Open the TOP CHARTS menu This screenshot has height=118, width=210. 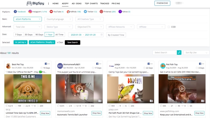coord(91,3)
